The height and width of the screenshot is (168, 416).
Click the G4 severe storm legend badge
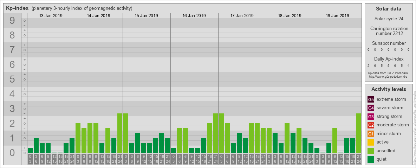pos(371,108)
